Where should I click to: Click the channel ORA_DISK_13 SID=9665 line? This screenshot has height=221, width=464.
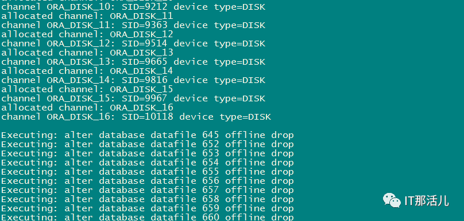(133, 62)
